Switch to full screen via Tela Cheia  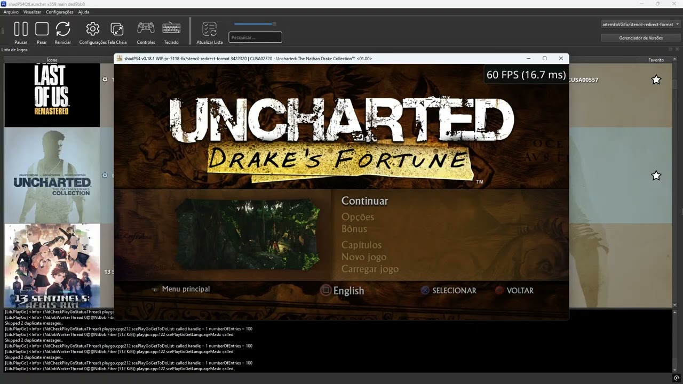click(117, 29)
